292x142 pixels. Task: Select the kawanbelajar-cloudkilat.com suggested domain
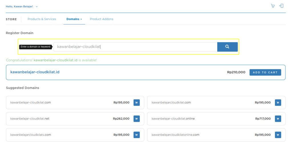coord(31,102)
